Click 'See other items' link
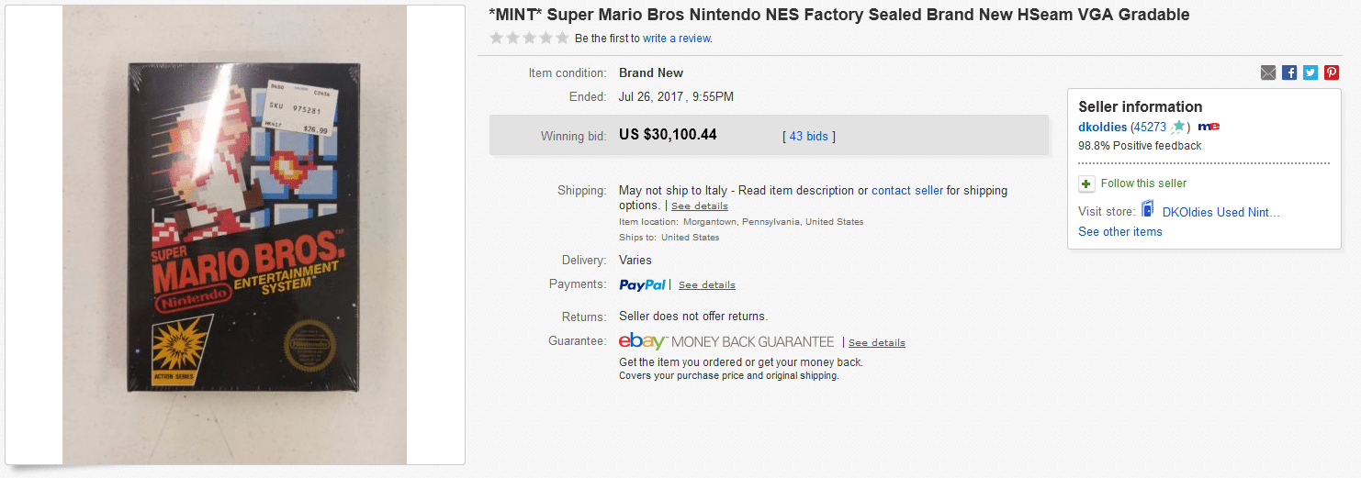 coord(1119,232)
